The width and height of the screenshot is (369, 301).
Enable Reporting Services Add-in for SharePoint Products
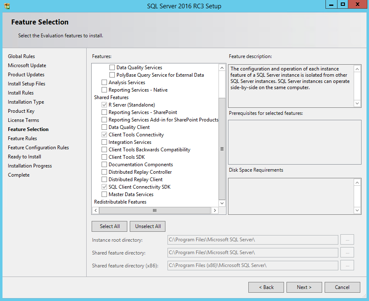(x=104, y=120)
